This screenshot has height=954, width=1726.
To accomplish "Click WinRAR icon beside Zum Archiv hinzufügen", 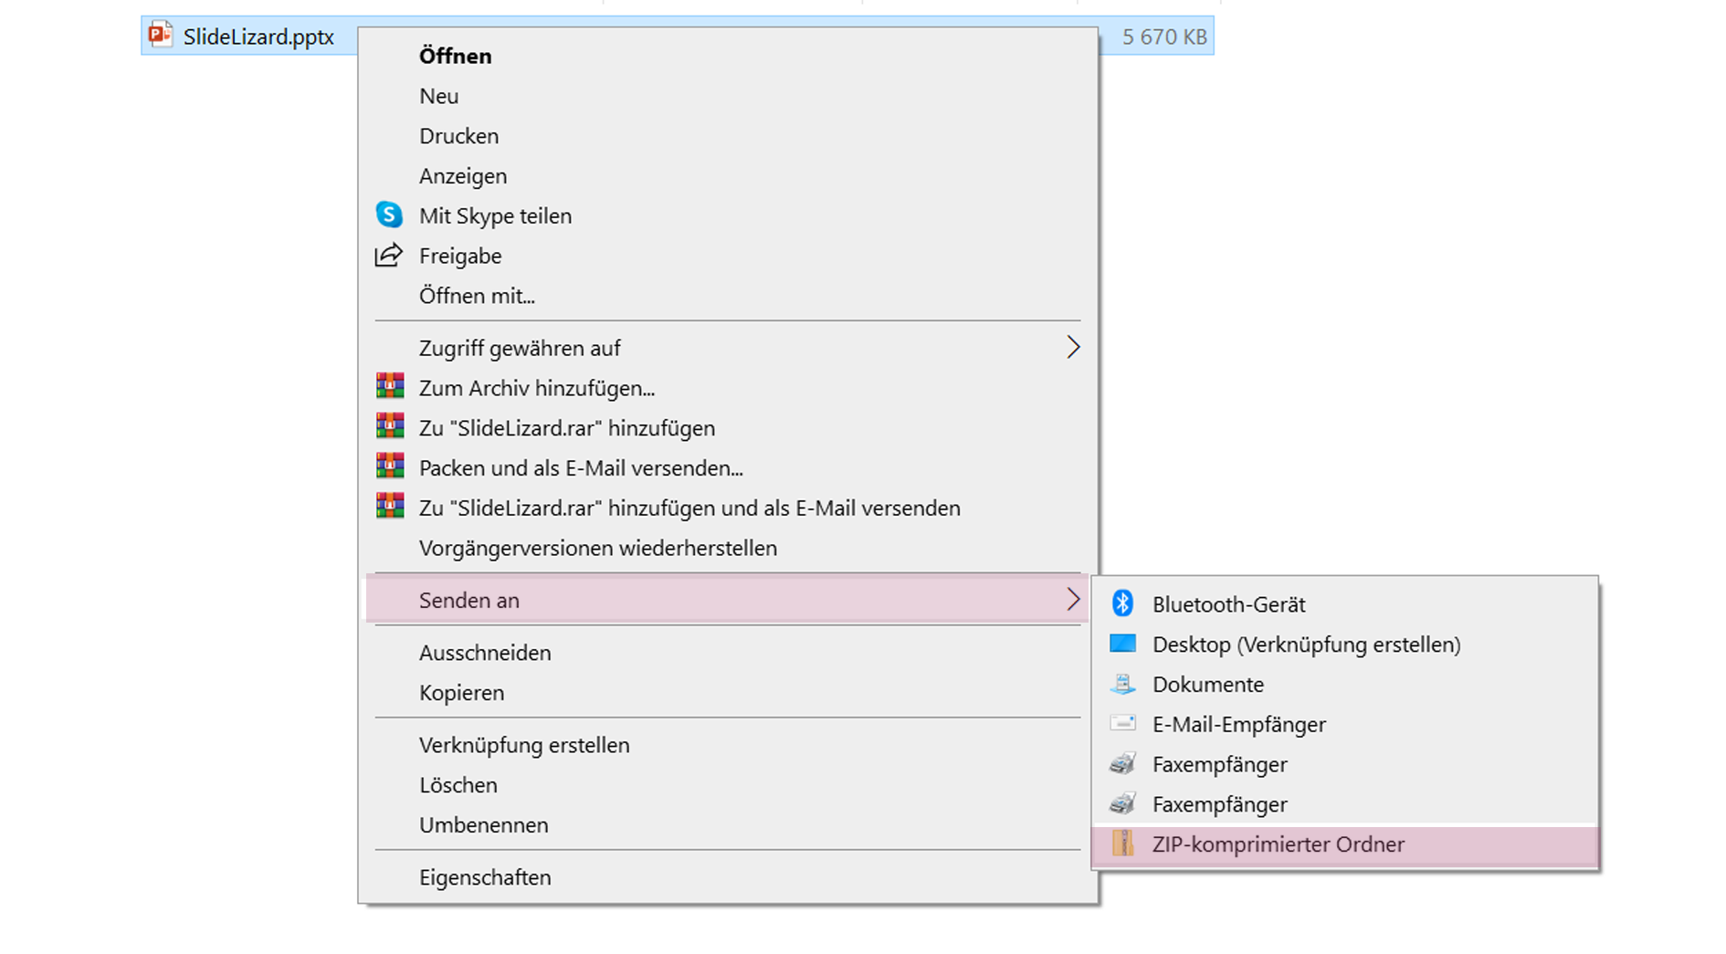I will [x=390, y=386].
